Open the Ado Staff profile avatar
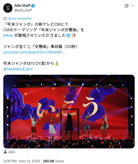Viewport: 138px width, 164px height. [x=8, y=8]
